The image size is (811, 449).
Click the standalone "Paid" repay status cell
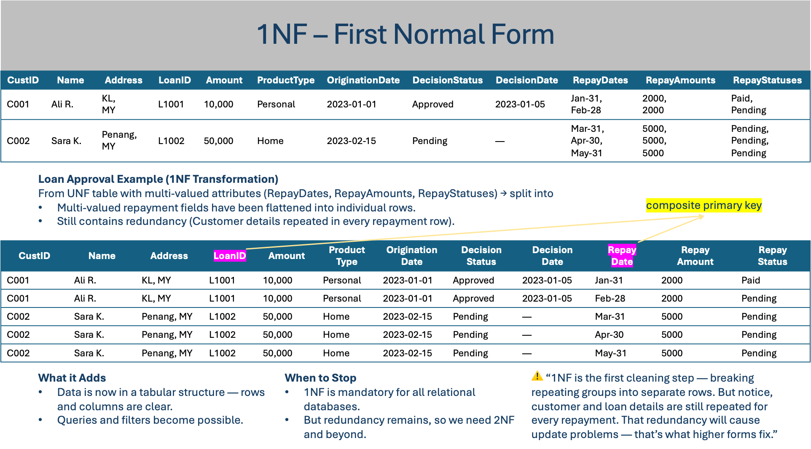pyautogui.click(x=751, y=280)
